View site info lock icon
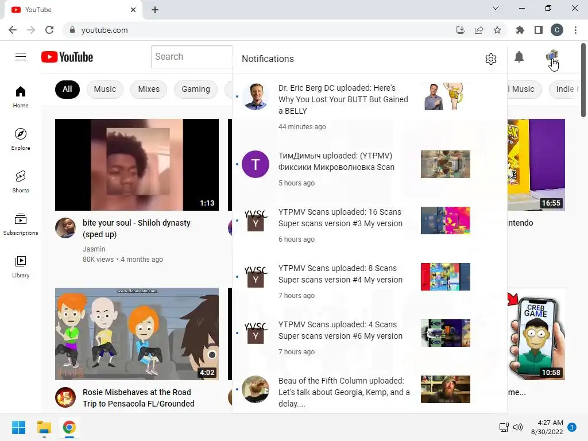The height and width of the screenshot is (441, 588). [x=72, y=30]
